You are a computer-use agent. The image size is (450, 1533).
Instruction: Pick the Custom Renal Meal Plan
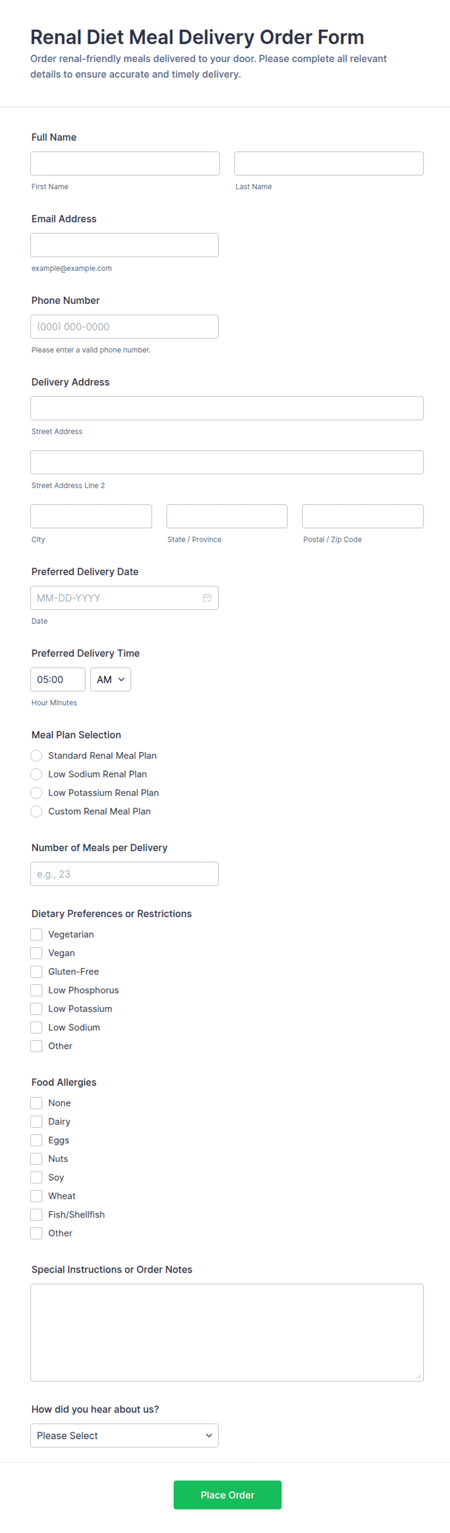click(36, 811)
